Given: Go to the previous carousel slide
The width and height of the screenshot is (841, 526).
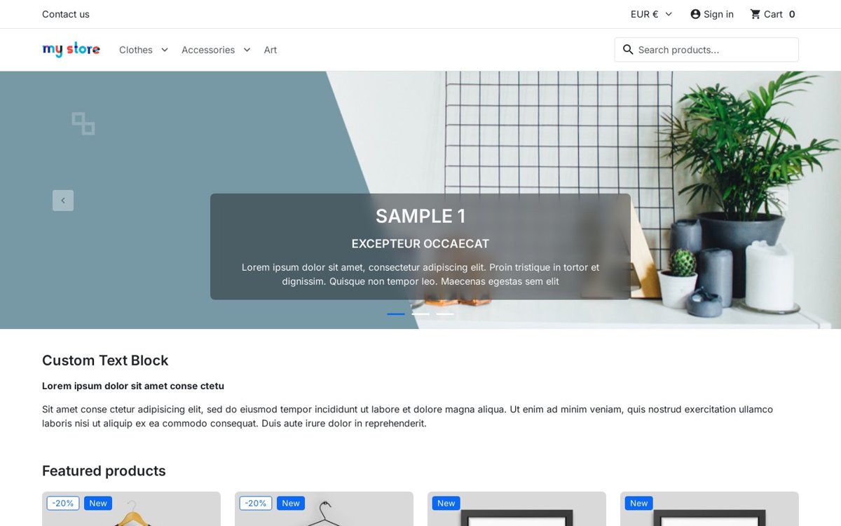Looking at the screenshot, I should [x=63, y=201].
